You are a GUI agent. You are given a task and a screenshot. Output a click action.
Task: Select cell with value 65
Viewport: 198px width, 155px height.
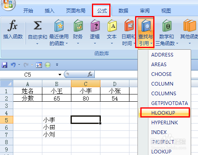(56, 98)
